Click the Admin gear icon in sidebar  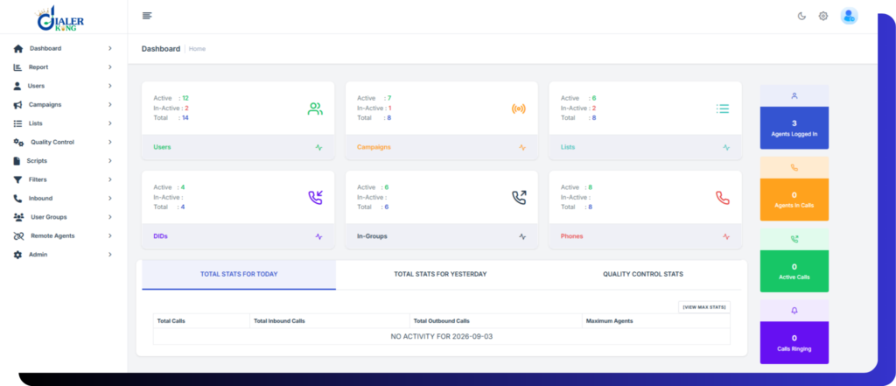pos(17,255)
